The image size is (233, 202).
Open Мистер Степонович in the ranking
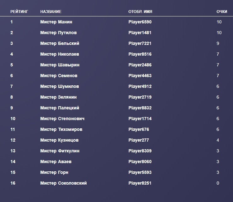click(x=62, y=119)
